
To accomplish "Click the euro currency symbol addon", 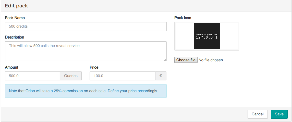I will click(161, 76).
